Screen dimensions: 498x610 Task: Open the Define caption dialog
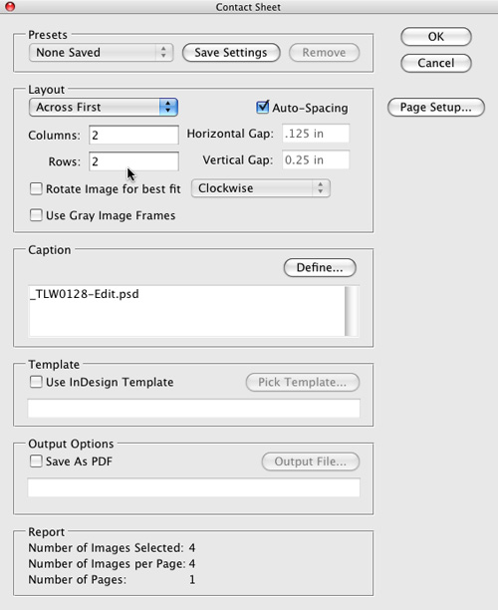point(320,268)
